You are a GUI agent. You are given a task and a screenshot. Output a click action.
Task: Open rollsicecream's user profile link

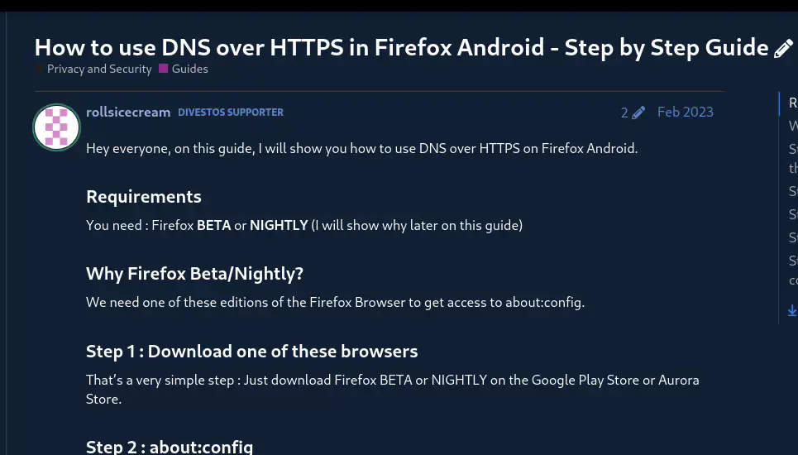[x=128, y=112]
